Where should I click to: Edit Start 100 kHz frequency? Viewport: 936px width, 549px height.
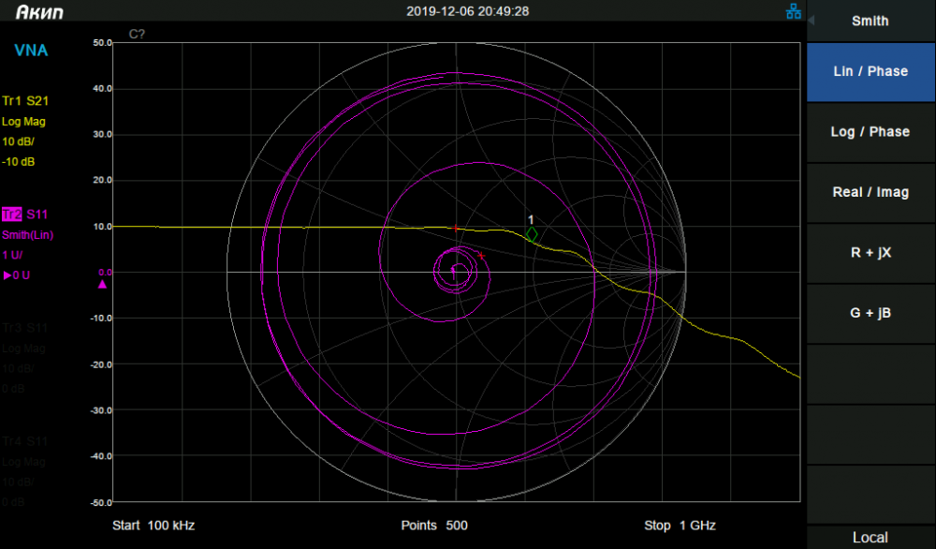pyautogui.click(x=154, y=526)
